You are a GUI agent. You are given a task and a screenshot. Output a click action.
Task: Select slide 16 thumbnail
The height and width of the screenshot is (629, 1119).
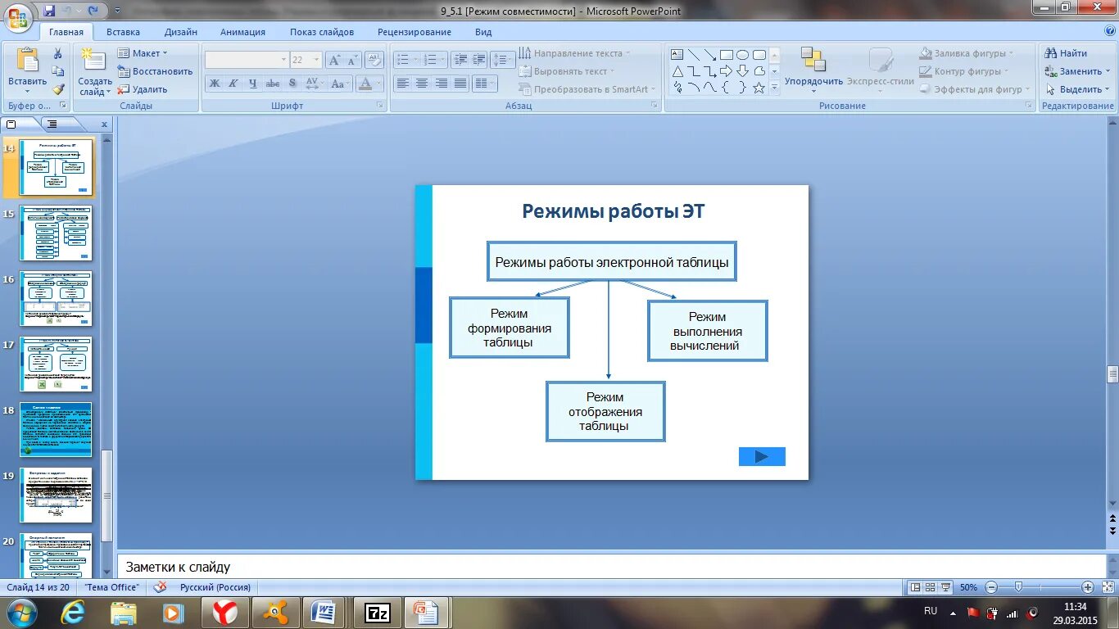tap(56, 299)
